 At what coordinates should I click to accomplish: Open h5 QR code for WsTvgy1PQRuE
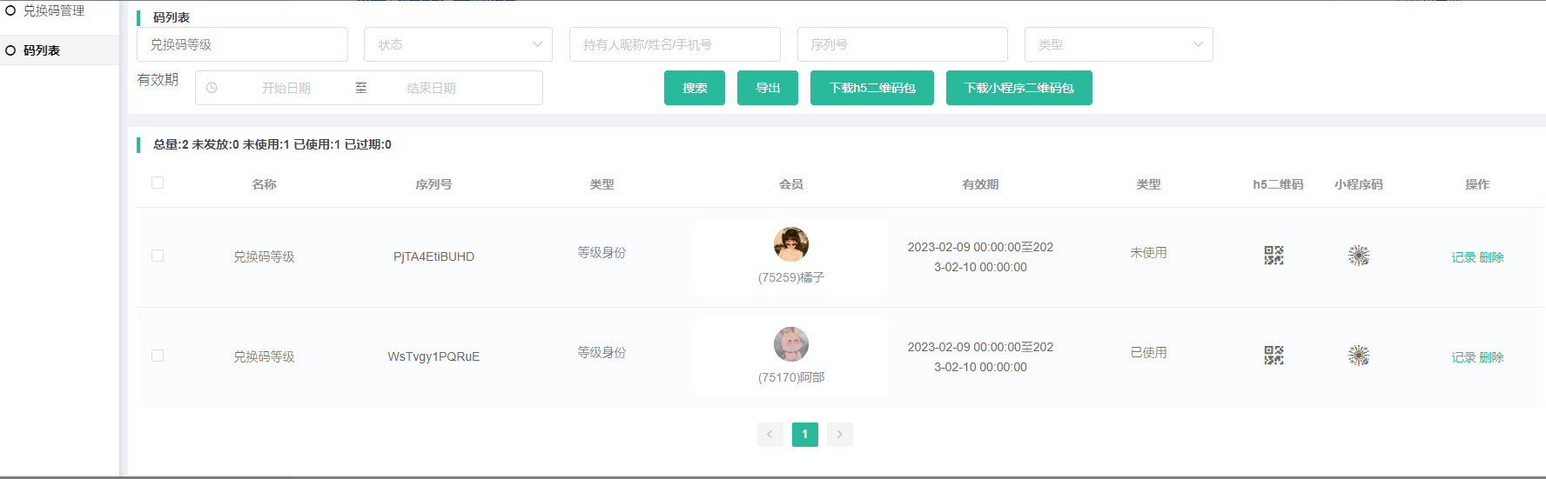coord(1274,356)
